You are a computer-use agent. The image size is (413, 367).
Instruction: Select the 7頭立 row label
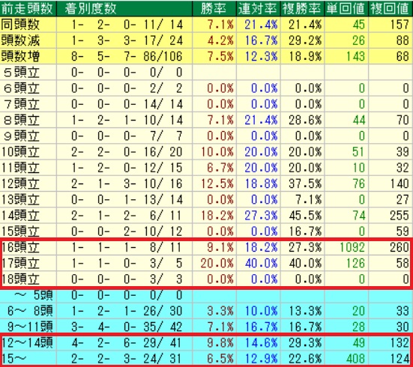pos(22,104)
